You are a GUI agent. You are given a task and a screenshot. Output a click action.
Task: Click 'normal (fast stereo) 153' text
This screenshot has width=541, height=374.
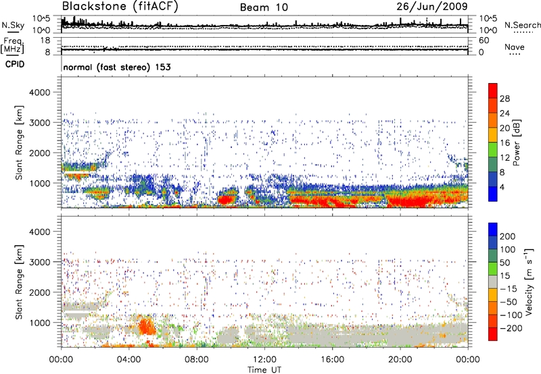(x=117, y=67)
